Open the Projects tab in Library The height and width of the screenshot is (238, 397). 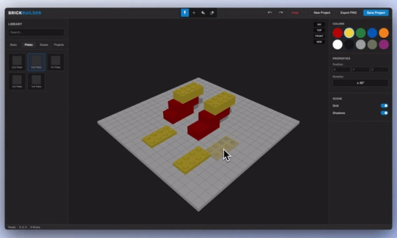(59, 45)
